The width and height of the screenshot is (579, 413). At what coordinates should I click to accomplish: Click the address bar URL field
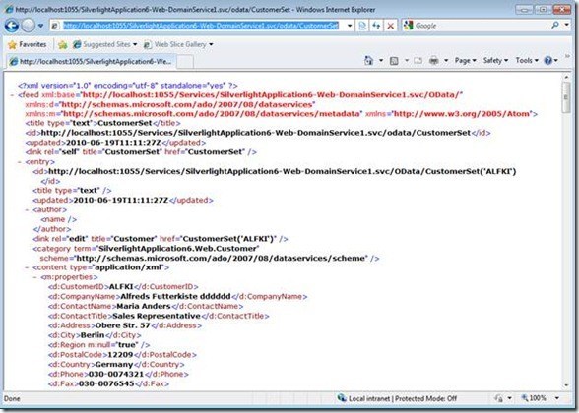pos(201,26)
